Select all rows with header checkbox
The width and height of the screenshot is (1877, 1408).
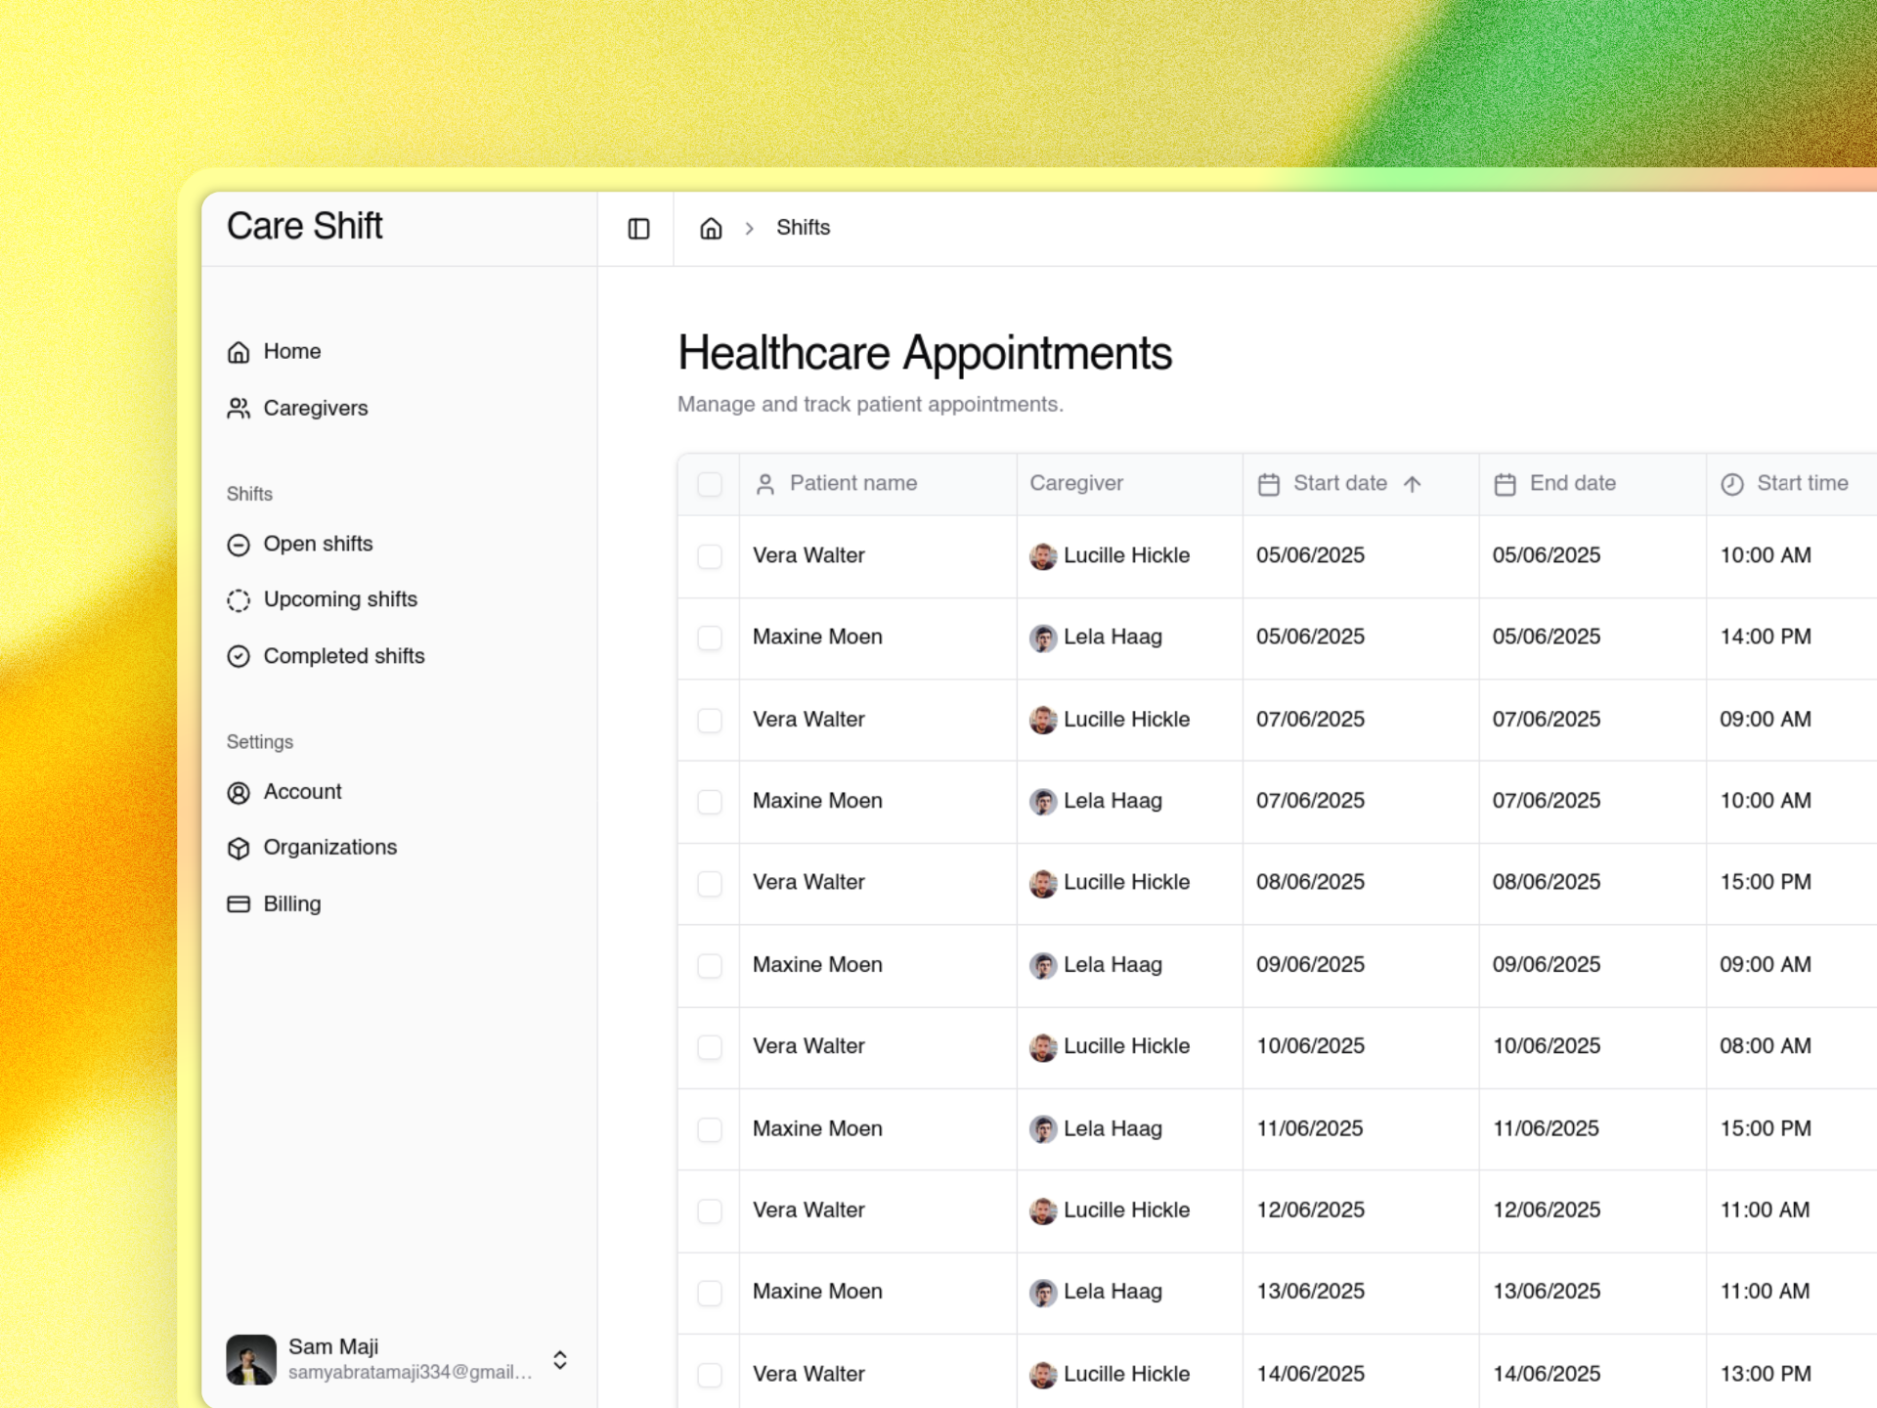coord(710,484)
